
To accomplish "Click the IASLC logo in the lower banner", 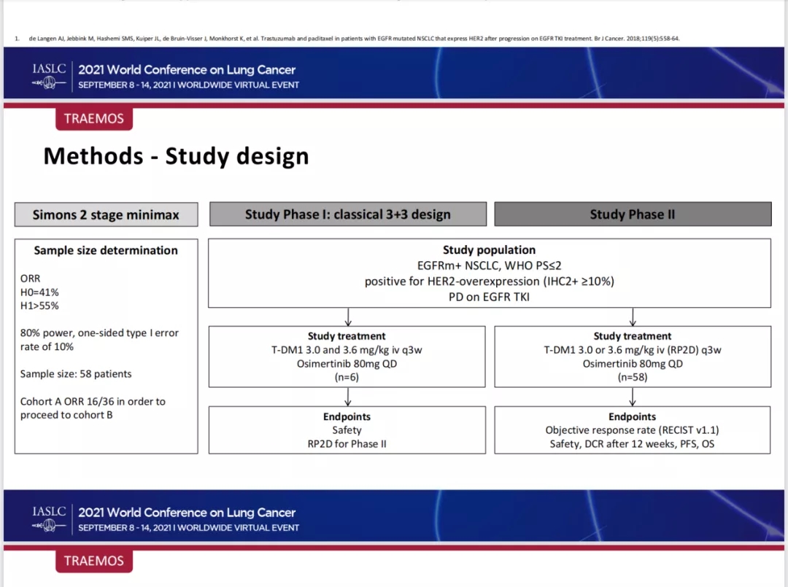I will click(x=49, y=519).
